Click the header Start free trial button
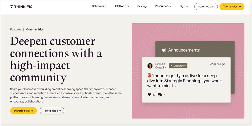Screen dimensions: 252x126 click(x=206, y=7)
